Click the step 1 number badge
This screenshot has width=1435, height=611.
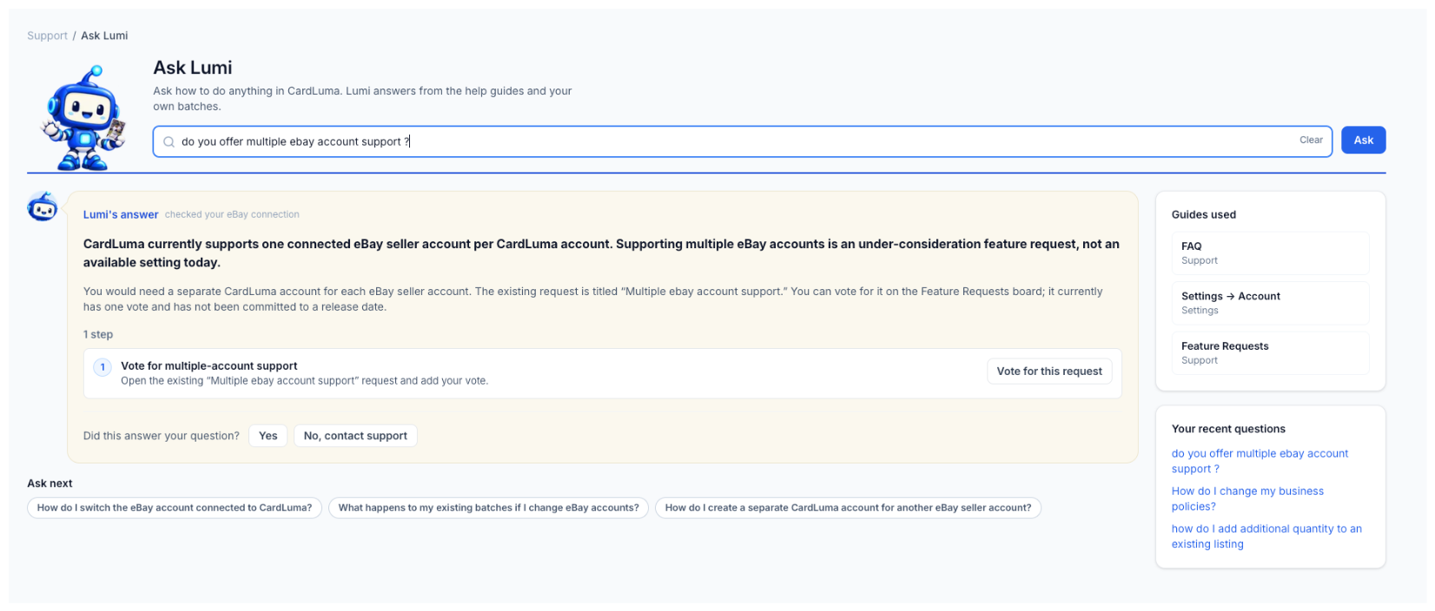click(102, 367)
